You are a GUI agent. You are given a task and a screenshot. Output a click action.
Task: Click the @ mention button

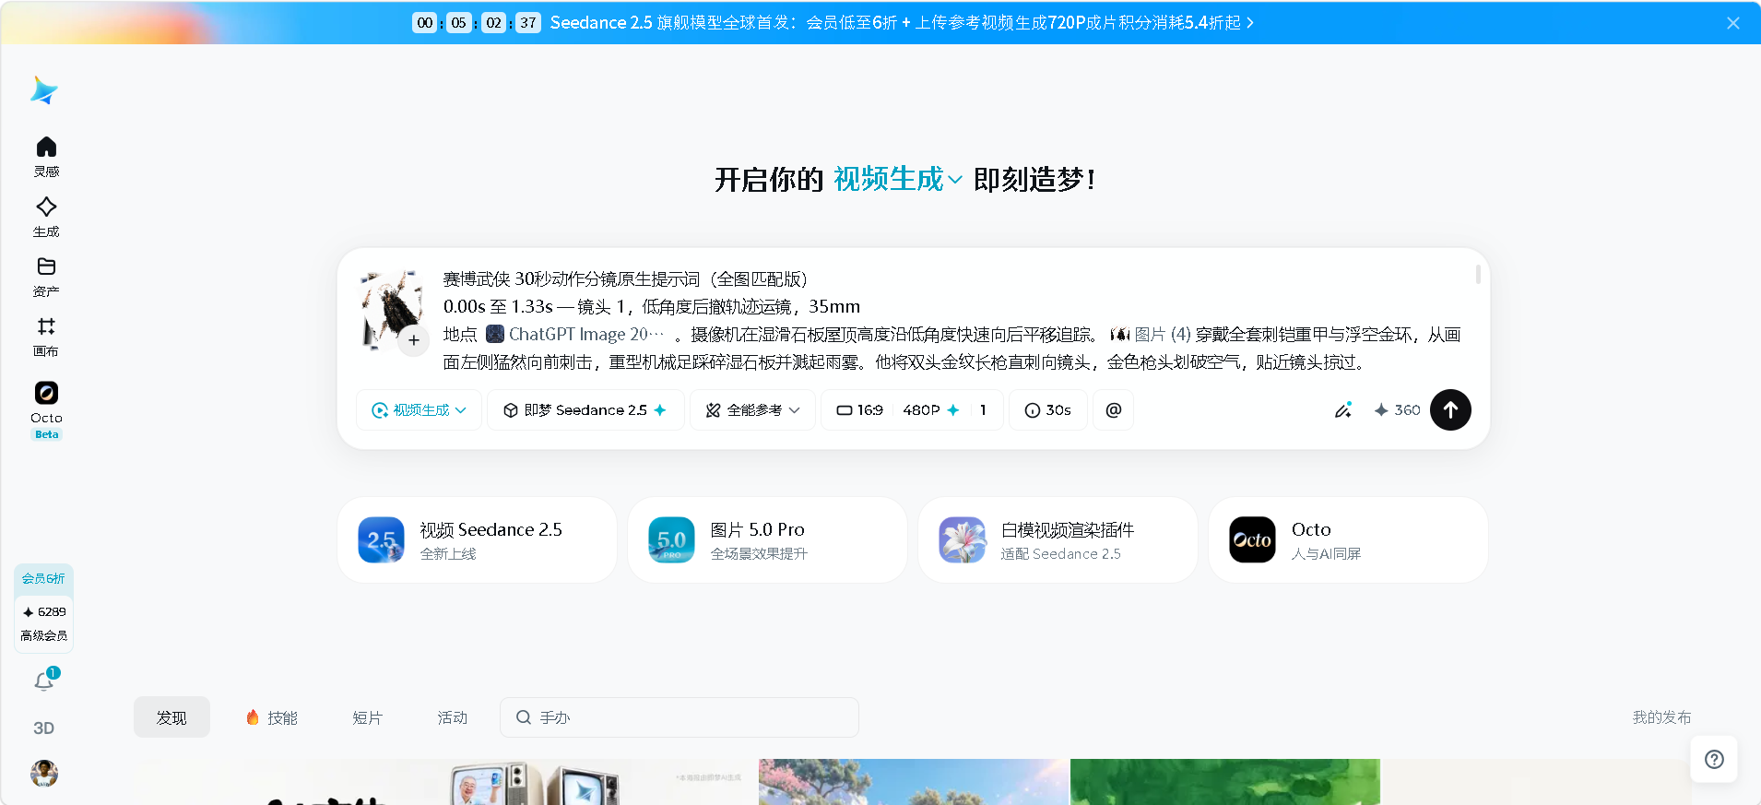[x=1114, y=410]
